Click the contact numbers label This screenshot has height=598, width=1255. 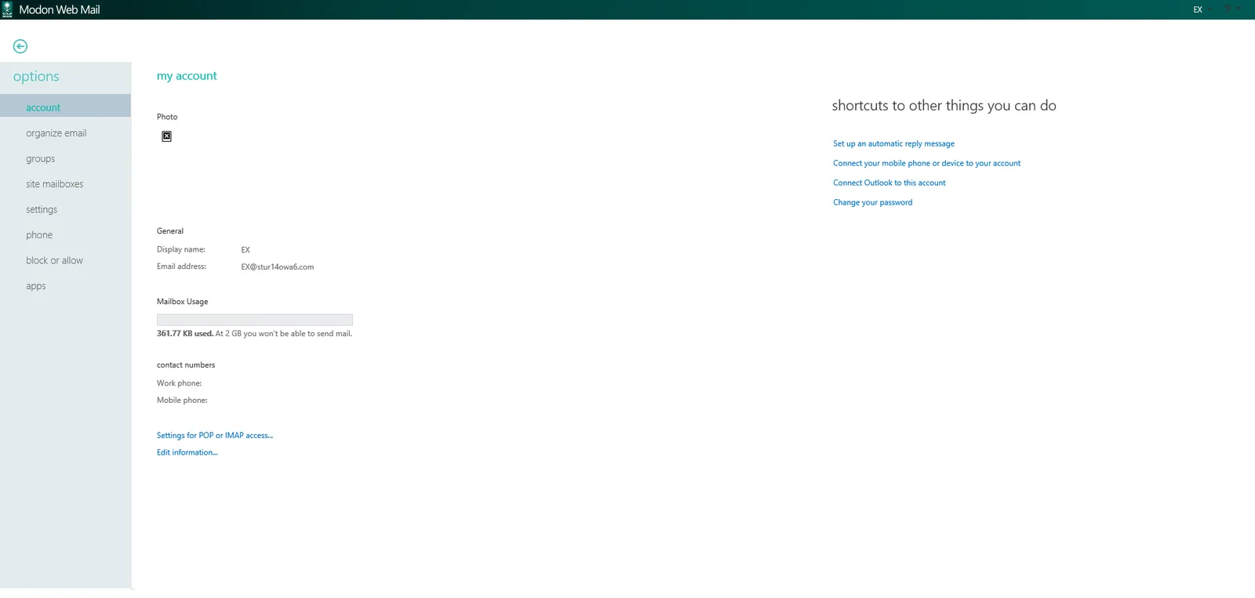(x=186, y=365)
